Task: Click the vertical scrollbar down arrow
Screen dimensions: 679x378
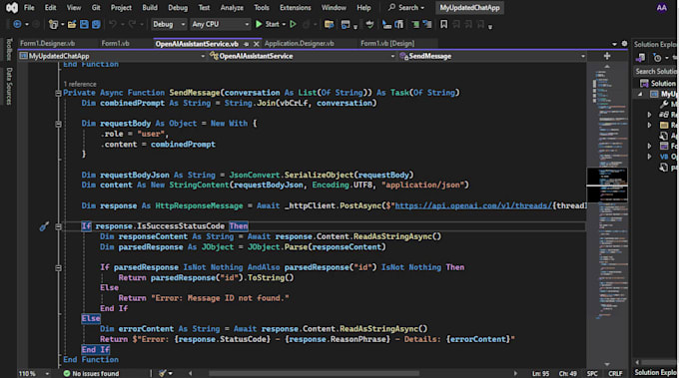Action: point(607,364)
